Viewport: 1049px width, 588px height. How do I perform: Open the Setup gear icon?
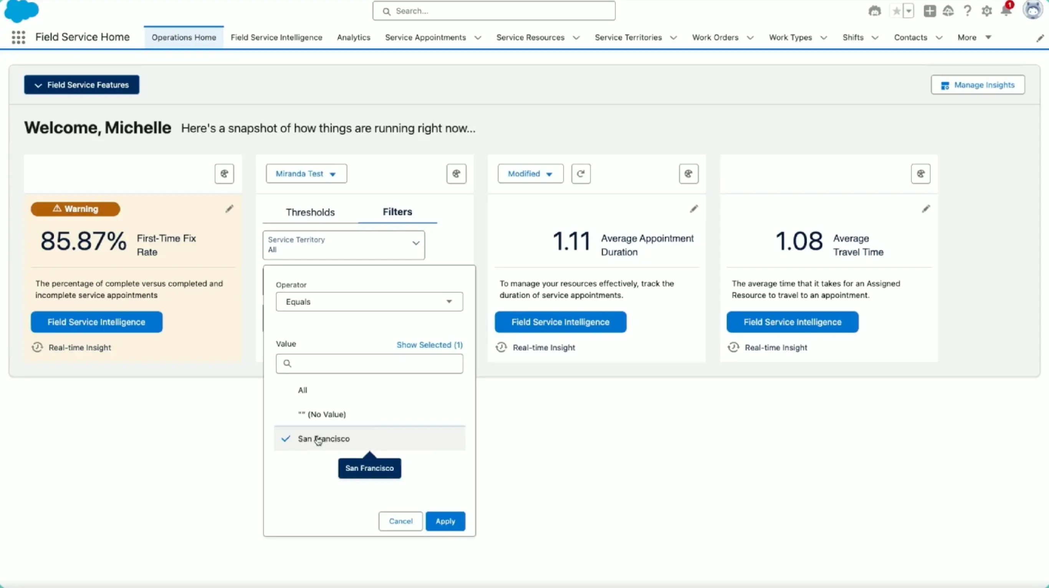987,11
